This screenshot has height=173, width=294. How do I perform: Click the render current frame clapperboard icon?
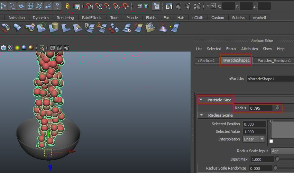178,6
